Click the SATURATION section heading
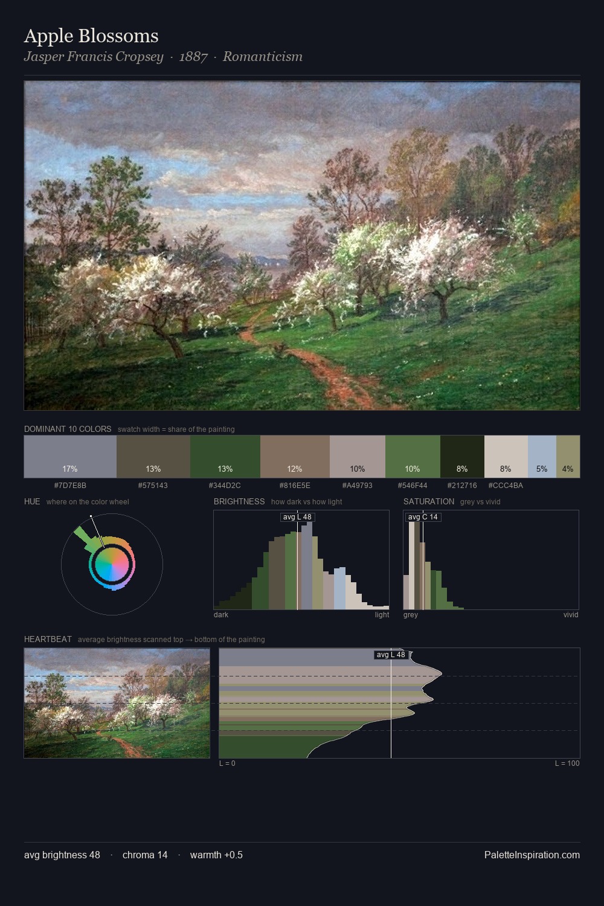This screenshot has height=906, width=604. (429, 501)
